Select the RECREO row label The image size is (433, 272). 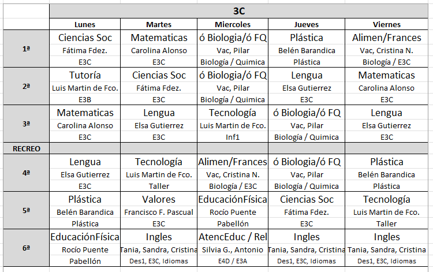point(26,148)
